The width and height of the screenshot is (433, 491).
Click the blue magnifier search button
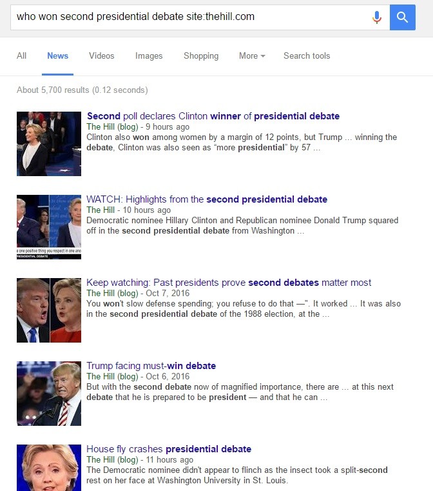(x=402, y=17)
